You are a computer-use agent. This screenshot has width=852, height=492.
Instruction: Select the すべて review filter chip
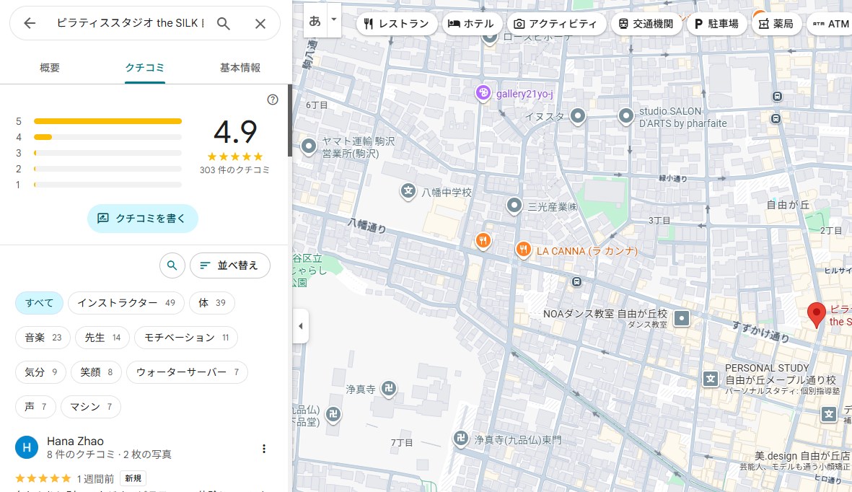pyautogui.click(x=40, y=303)
